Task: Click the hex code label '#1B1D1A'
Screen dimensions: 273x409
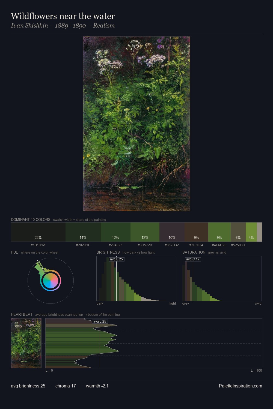Action: (38, 245)
